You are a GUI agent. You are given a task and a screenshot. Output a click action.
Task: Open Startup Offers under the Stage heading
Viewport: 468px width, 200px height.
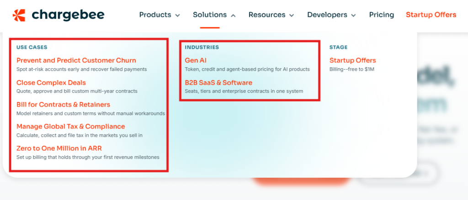[352, 61]
